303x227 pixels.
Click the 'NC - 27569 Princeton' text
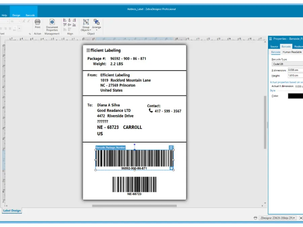pos(118,85)
